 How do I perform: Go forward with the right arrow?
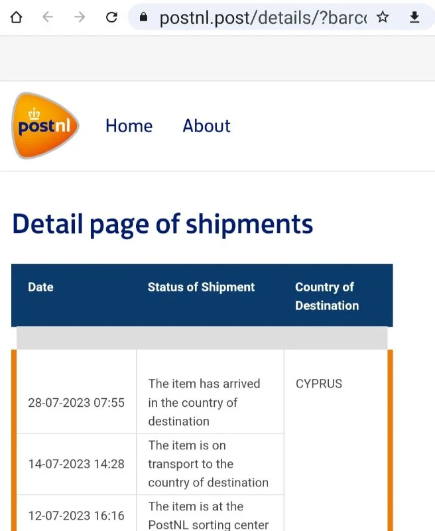tap(80, 17)
